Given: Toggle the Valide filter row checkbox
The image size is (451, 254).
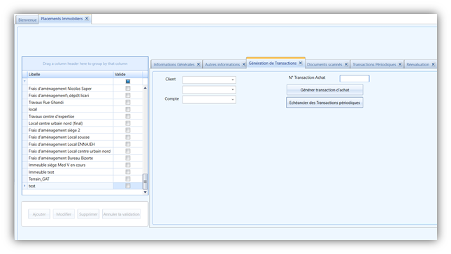Looking at the screenshot, I should (x=128, y=82).
